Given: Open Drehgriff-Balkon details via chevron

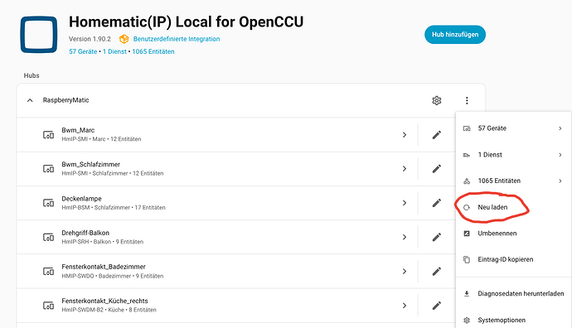Looking at the screenshot, I should [405, 237].
